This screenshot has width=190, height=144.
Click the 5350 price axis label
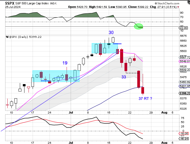pyautogui.click(x=183, y=104)
